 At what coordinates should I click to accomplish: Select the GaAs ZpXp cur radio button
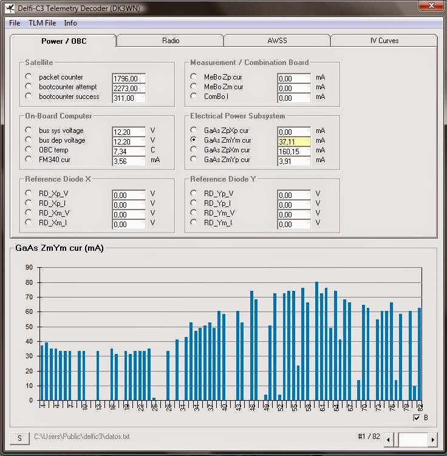tap(193, 130)
